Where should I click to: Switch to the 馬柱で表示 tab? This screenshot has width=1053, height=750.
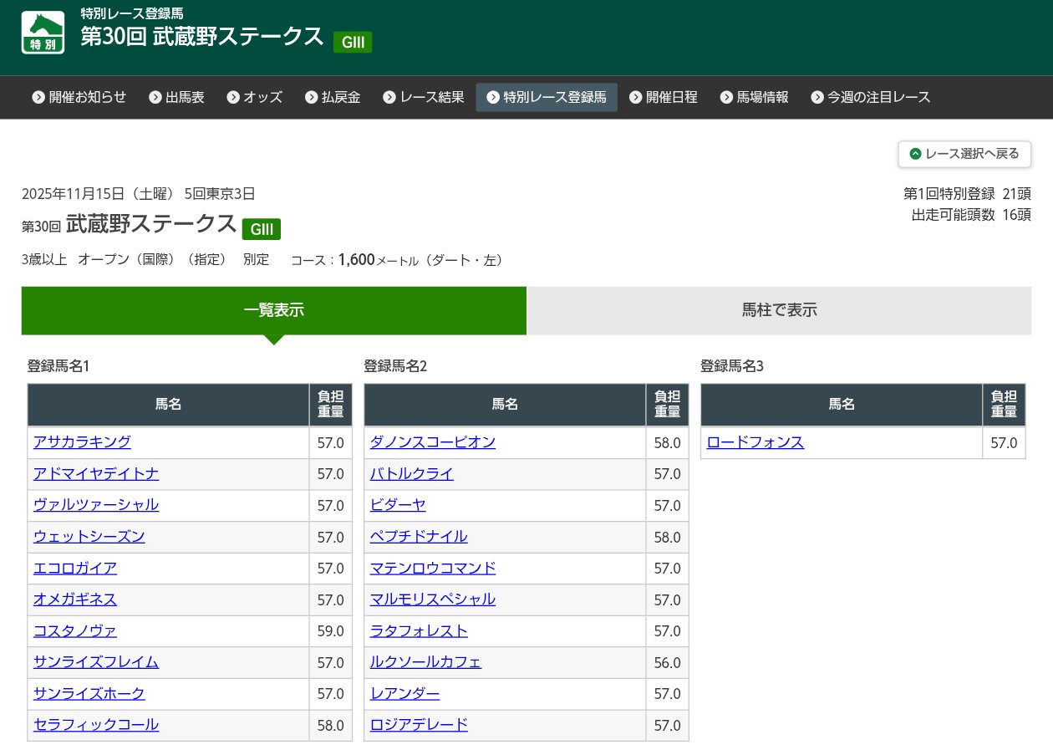point(779,310)
